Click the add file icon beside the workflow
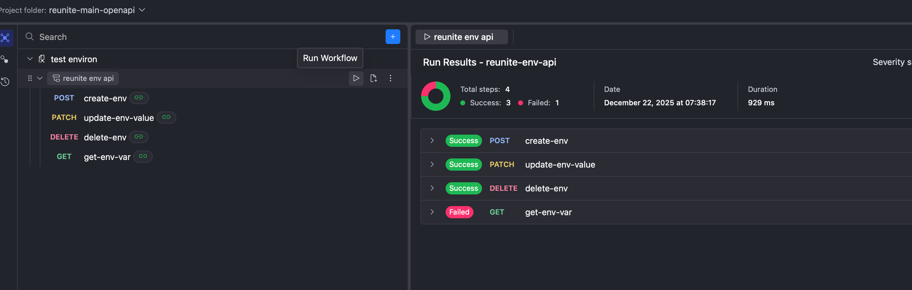This screenshot has height=290, width=912. [x=373, y=78]
